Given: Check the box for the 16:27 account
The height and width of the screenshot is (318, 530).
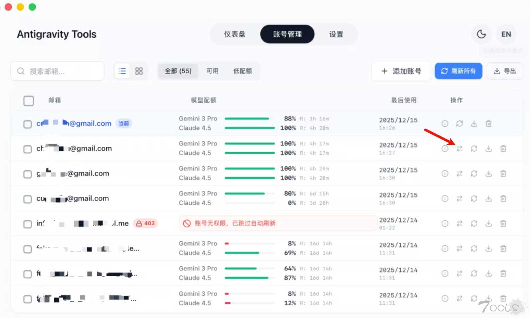Looking at the screenshot, I should click(x=28, y=149).
